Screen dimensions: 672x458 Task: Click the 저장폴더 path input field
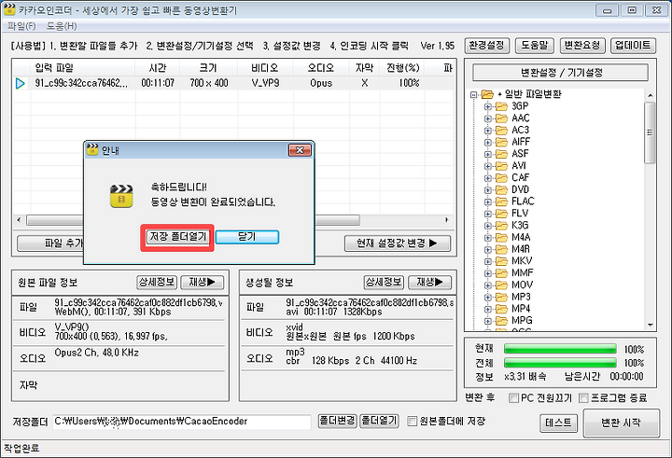tap(182, 422)
